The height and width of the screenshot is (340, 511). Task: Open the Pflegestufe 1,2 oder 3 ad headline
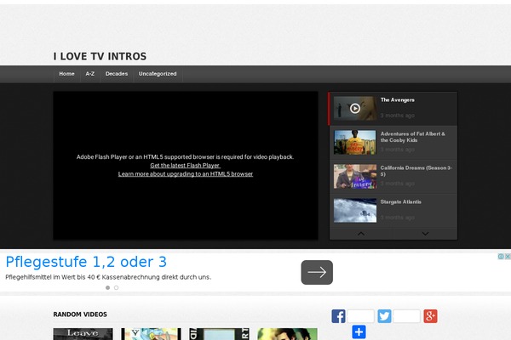point(86,262)
